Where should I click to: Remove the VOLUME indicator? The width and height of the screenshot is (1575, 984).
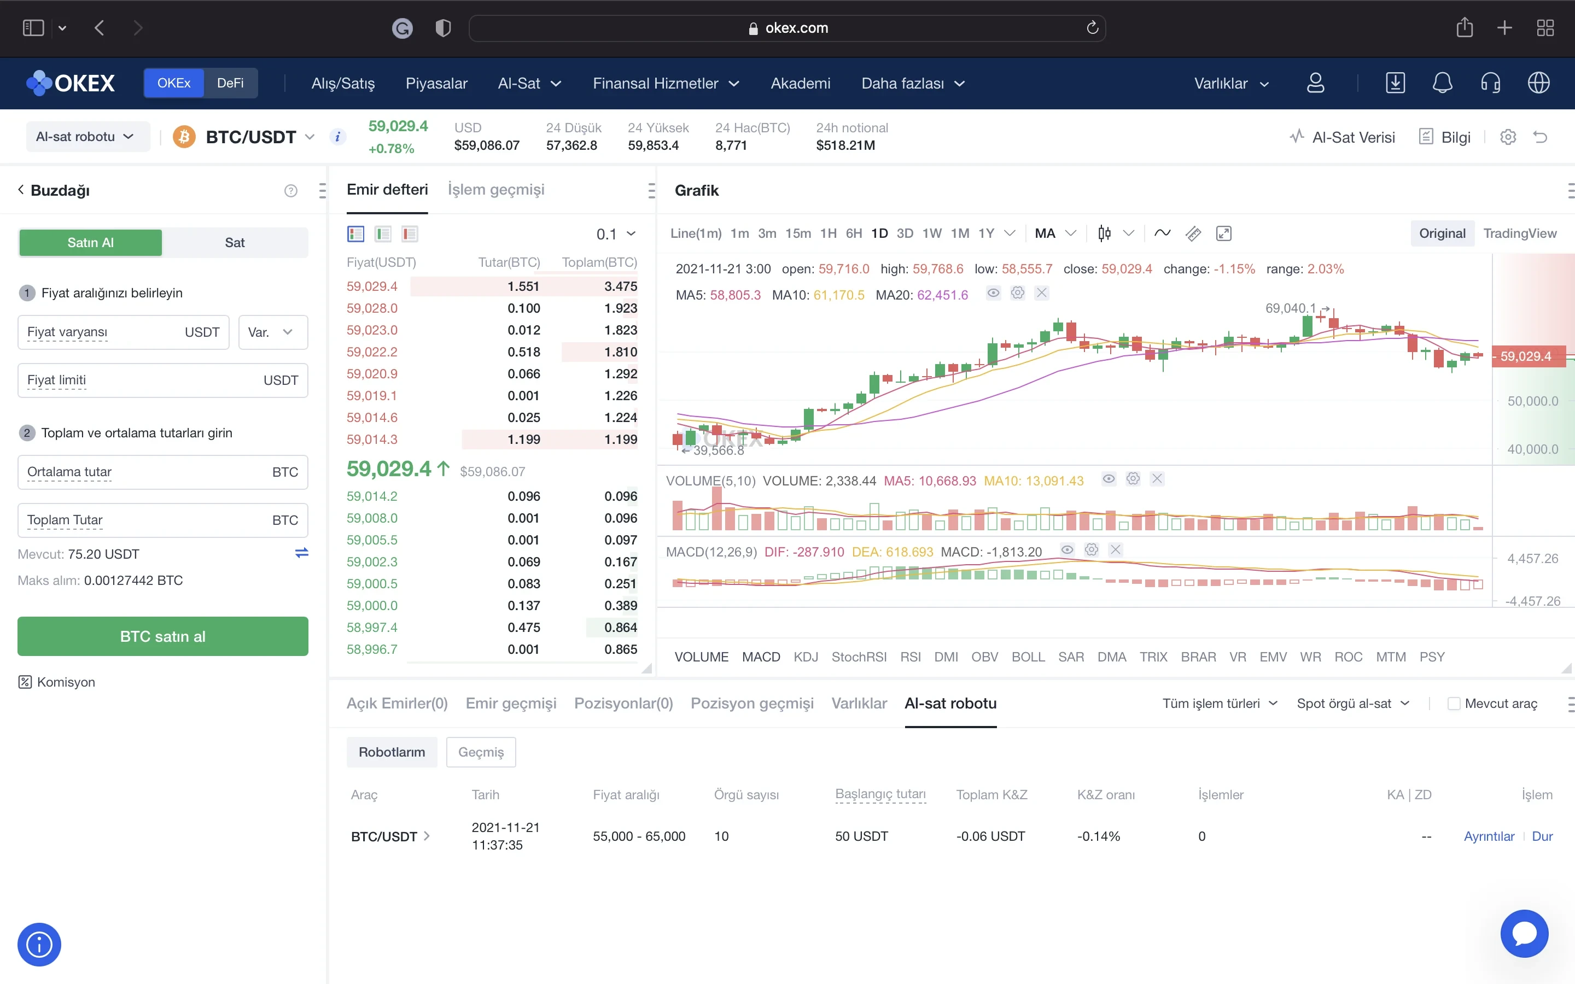[x=1157, y=479]
